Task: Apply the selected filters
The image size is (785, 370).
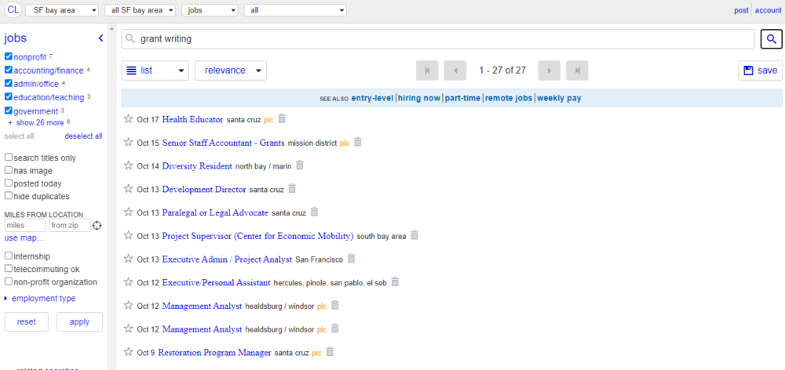Action: tap(79, 322)
